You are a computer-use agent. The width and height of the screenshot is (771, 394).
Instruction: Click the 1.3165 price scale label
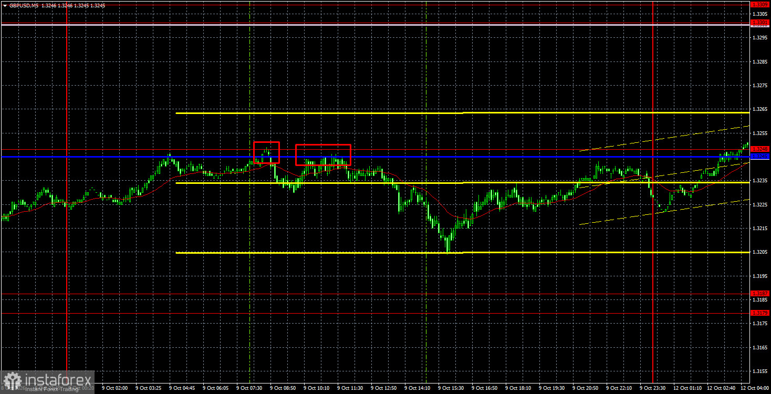tap(760, 347)
